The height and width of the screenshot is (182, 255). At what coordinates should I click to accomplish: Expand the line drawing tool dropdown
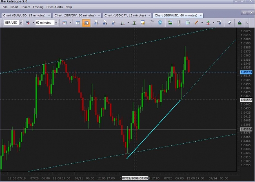[202, 23]
